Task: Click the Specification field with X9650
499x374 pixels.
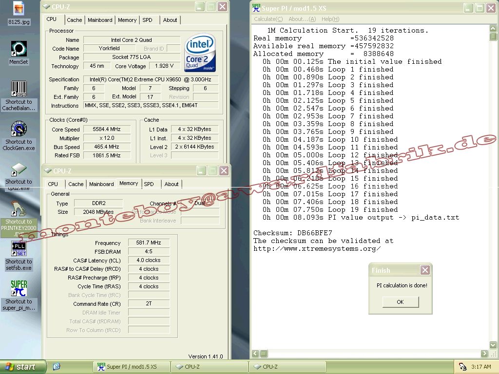Action: [x=151, y=79]
